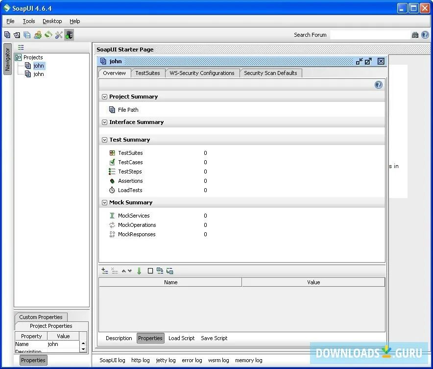Collapse the Project Summary section
Screen dimensions: 433x369
pos(104,97)
